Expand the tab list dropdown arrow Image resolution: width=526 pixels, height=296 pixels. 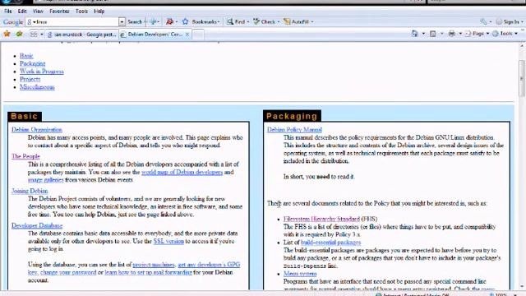coord(42,35)
